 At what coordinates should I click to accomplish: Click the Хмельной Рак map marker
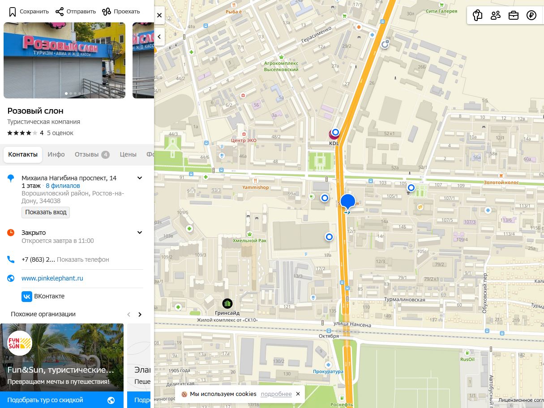(x=249, y=234)
